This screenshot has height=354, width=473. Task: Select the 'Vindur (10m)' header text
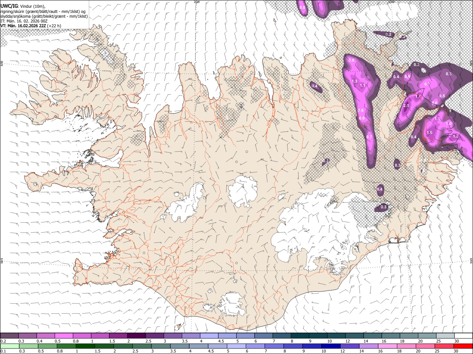32,6
